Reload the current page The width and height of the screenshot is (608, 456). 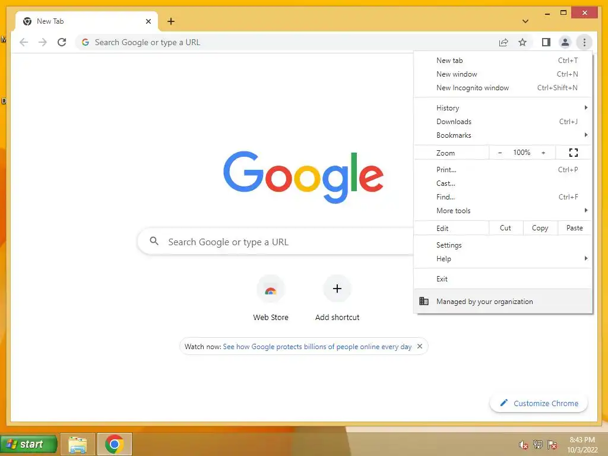coord(62,42)
